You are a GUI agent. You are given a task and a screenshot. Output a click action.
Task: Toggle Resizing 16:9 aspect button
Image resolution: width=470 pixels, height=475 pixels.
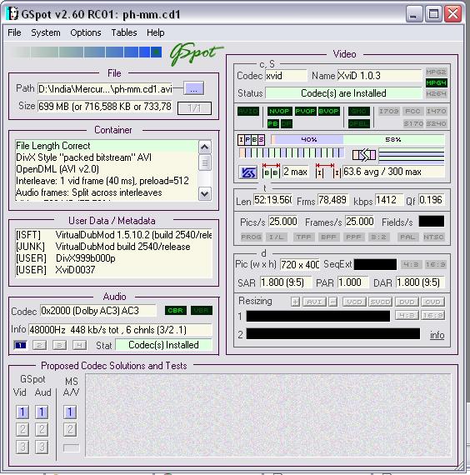coord(433,315)
